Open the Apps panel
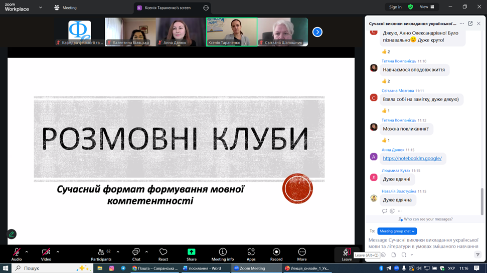The height and width of the screenshot is (273, 487). (x=251, y=254)
